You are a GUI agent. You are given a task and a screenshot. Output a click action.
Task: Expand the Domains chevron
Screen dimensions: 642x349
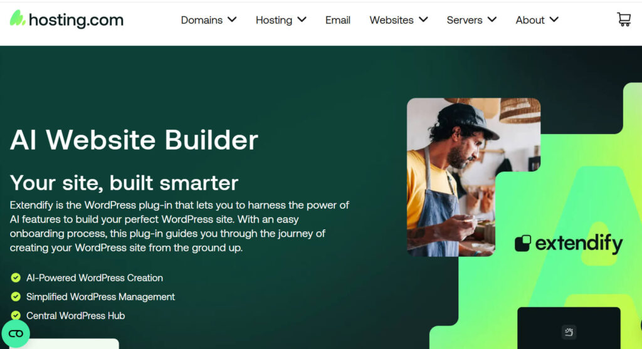232,19
